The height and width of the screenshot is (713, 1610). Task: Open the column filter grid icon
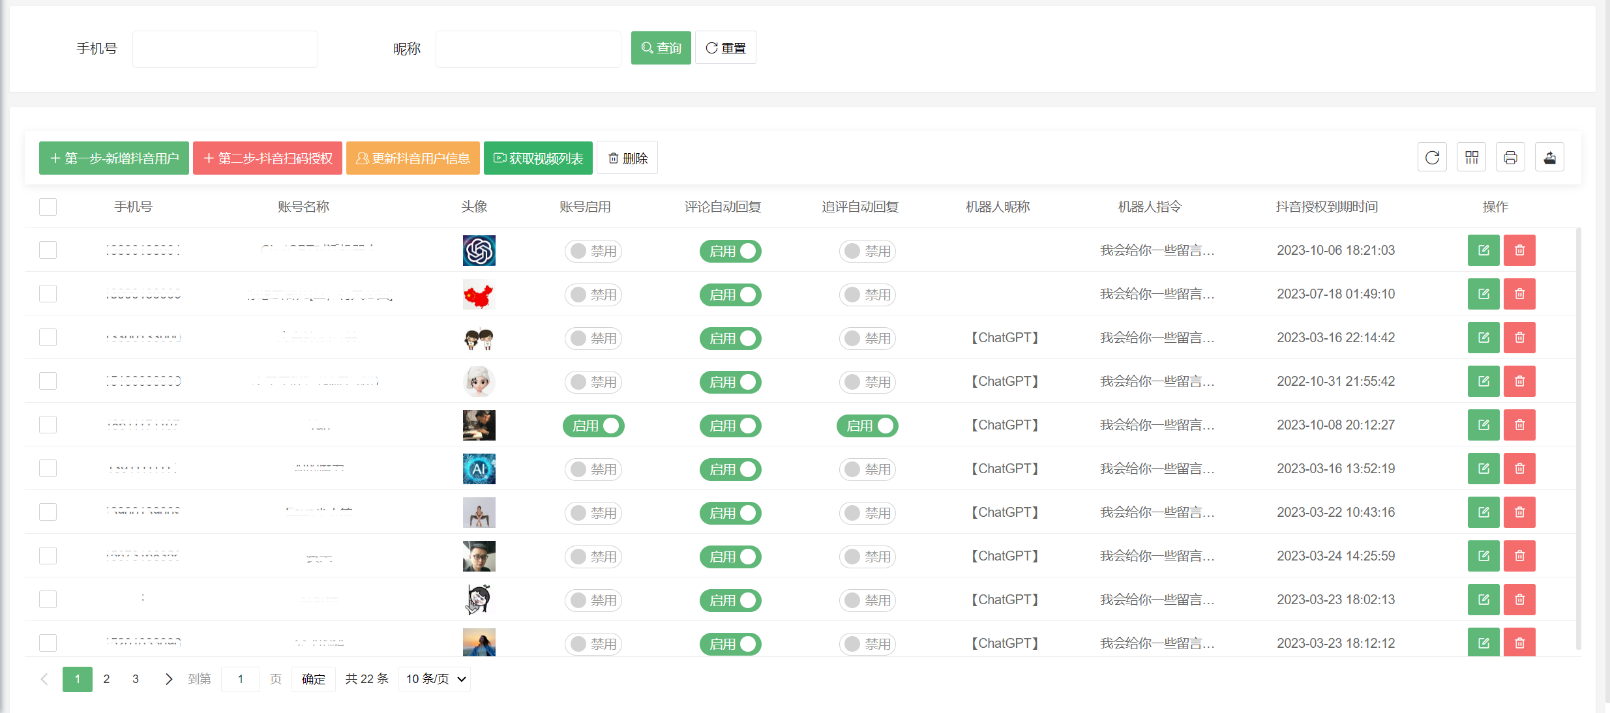pos(1471,158)
